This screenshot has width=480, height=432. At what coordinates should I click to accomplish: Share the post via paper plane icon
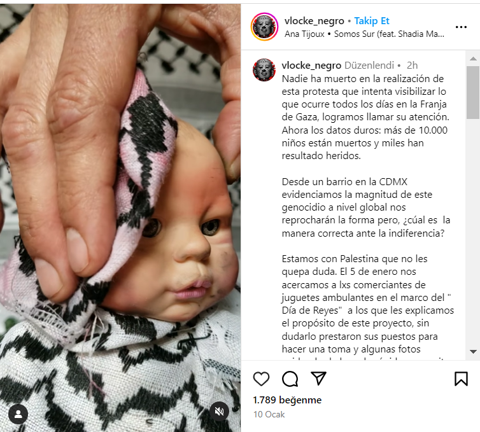click(318, 378)
